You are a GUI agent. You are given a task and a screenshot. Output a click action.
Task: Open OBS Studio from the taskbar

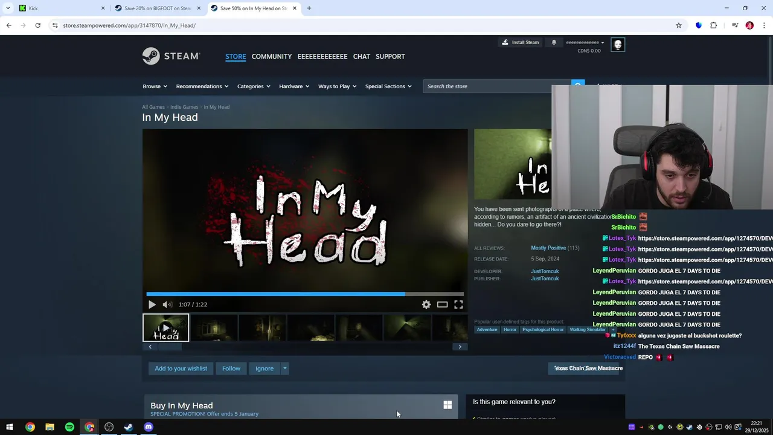point(109,427)
